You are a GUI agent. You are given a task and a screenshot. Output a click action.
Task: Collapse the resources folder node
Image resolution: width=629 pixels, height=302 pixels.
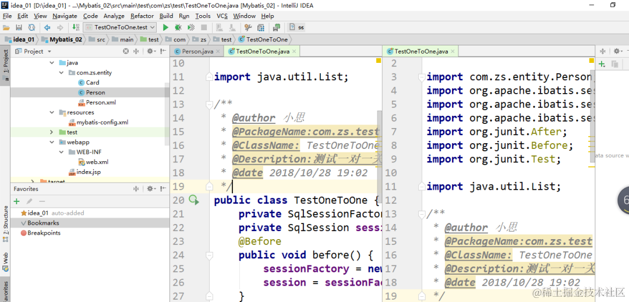[51, 112]
